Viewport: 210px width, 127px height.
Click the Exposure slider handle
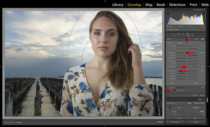(185, 53)
